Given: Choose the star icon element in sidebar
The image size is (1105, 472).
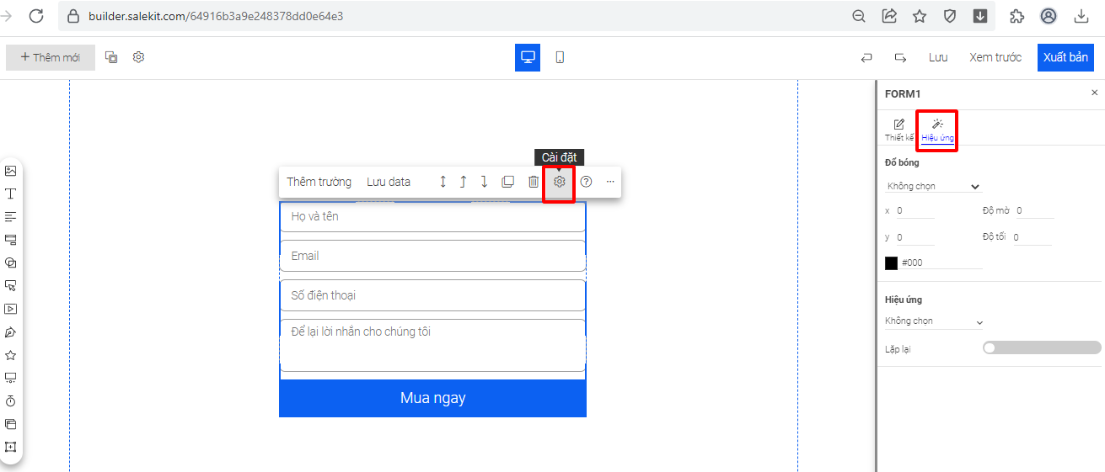Looking at the screenshot, I should [x=11, y=355].
